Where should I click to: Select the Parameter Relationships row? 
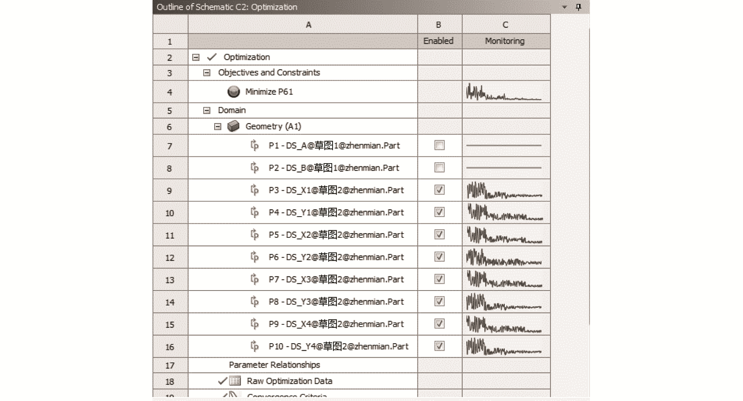[274, 365]
